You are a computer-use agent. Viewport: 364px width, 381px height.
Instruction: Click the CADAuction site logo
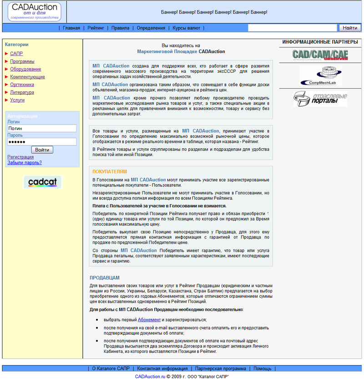(x=34, y=12)
